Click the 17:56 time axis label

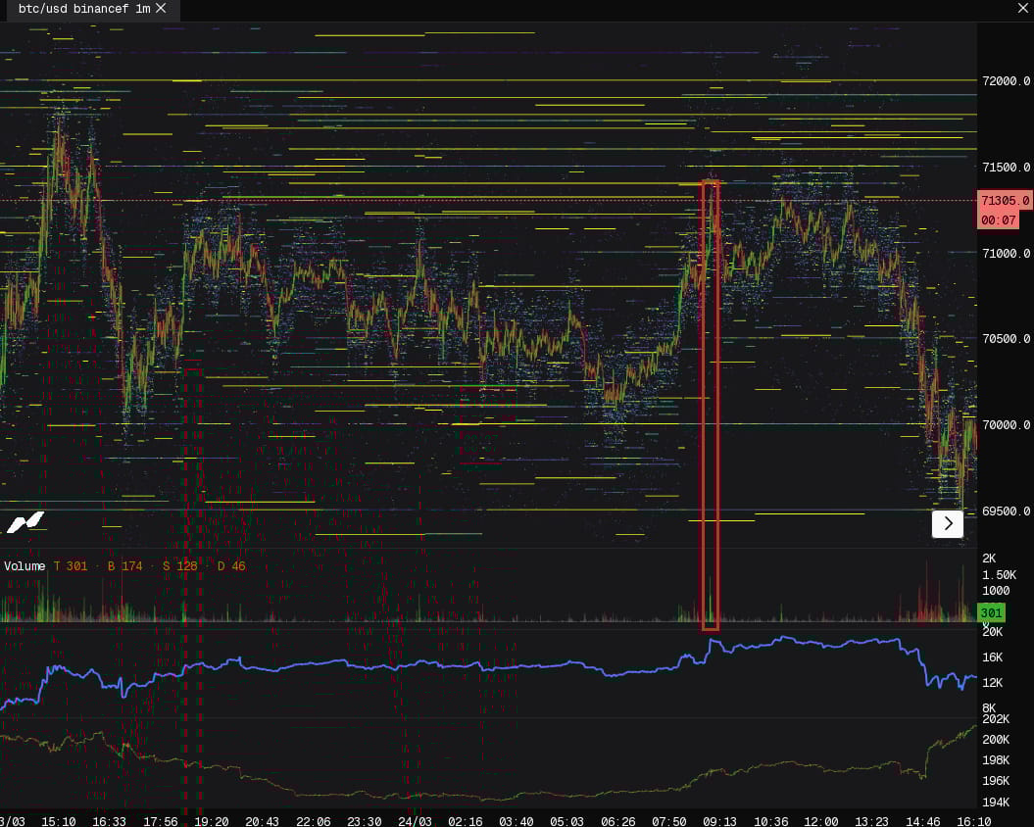pyautogui.click(x=160, y=821)
